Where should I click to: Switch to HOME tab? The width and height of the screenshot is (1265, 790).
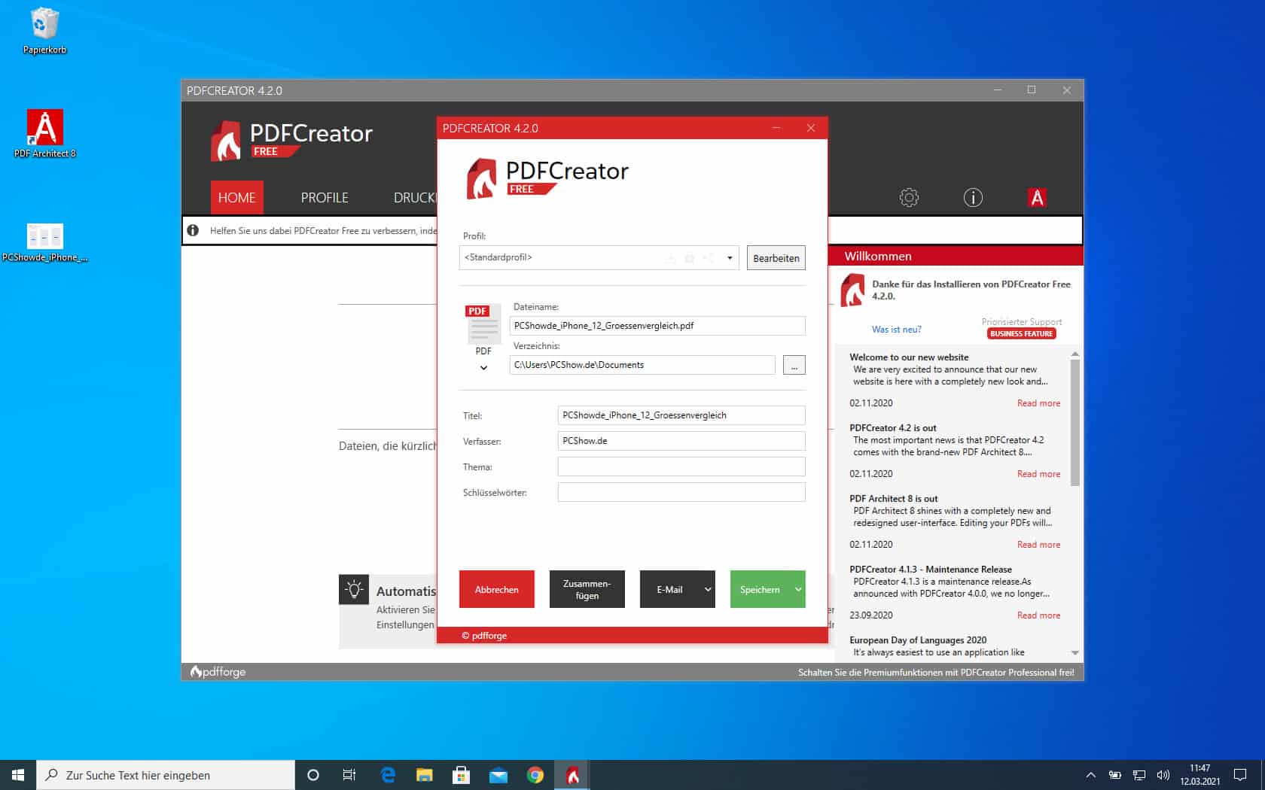(237, 198)
